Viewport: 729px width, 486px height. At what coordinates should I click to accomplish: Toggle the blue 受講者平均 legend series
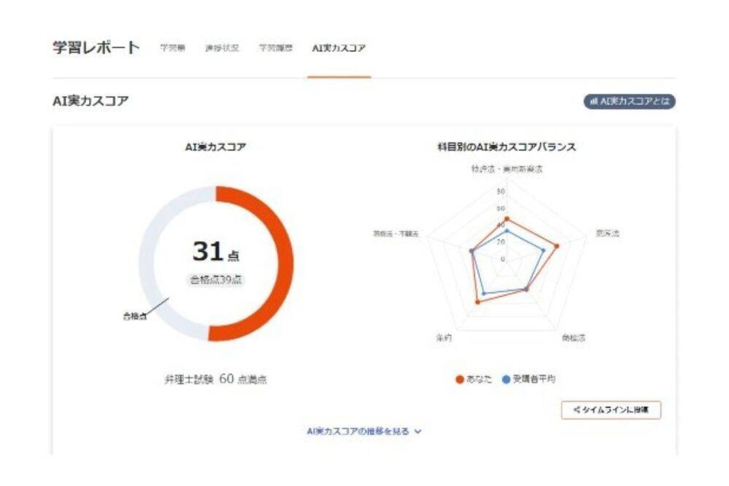coord(506,379)
